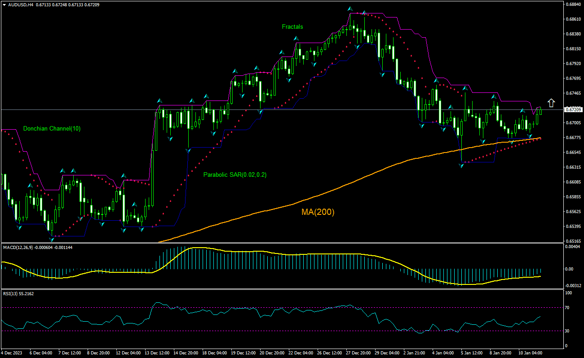The image size is (584, 358).
Task: Expand the RSI(13) indicator subwindow header
Action: pos(13,295)
